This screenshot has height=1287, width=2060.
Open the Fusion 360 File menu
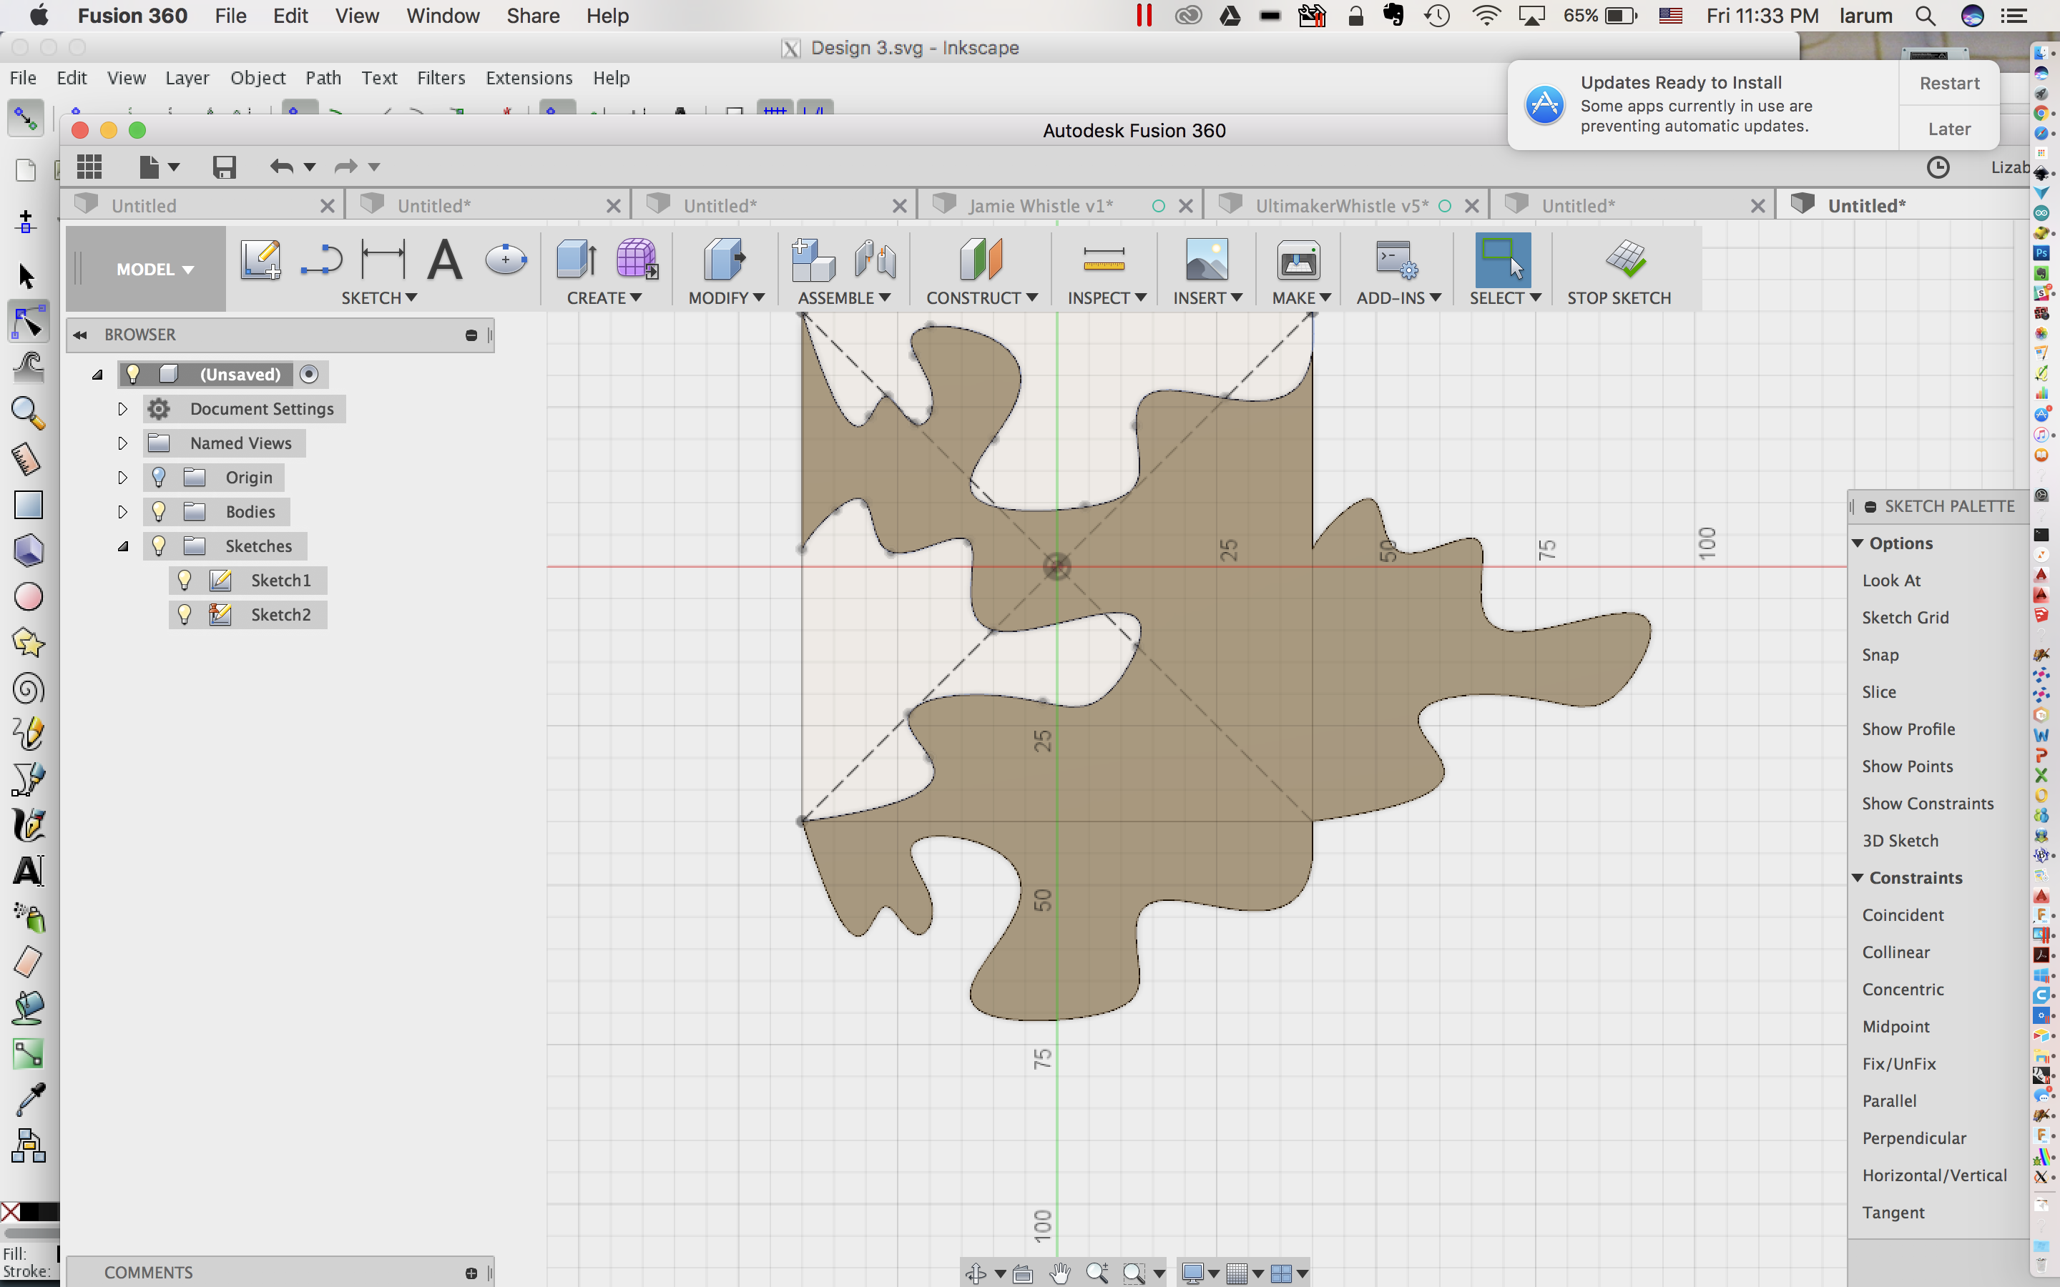pos(231,15)
